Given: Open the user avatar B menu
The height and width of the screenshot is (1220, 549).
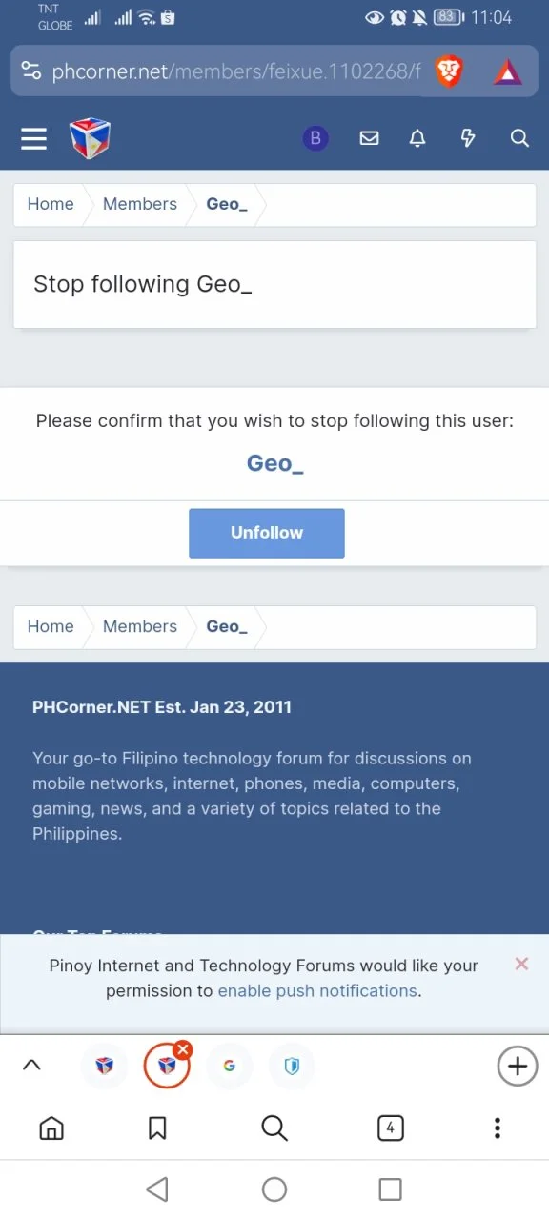Looking at the screenshot, I should click(x=315, y=139).
